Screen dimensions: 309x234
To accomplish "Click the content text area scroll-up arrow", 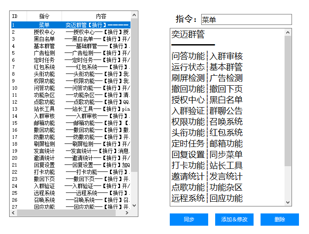I will 288,32.
